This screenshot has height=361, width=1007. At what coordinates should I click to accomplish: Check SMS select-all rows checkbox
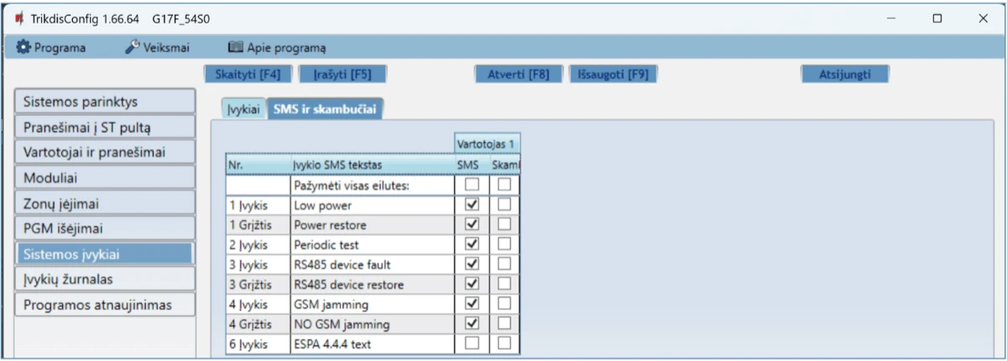(472, 184)
